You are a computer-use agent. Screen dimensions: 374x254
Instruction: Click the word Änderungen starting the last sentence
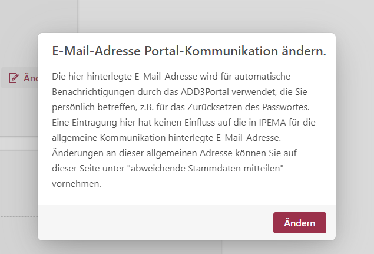click(78, 154)
